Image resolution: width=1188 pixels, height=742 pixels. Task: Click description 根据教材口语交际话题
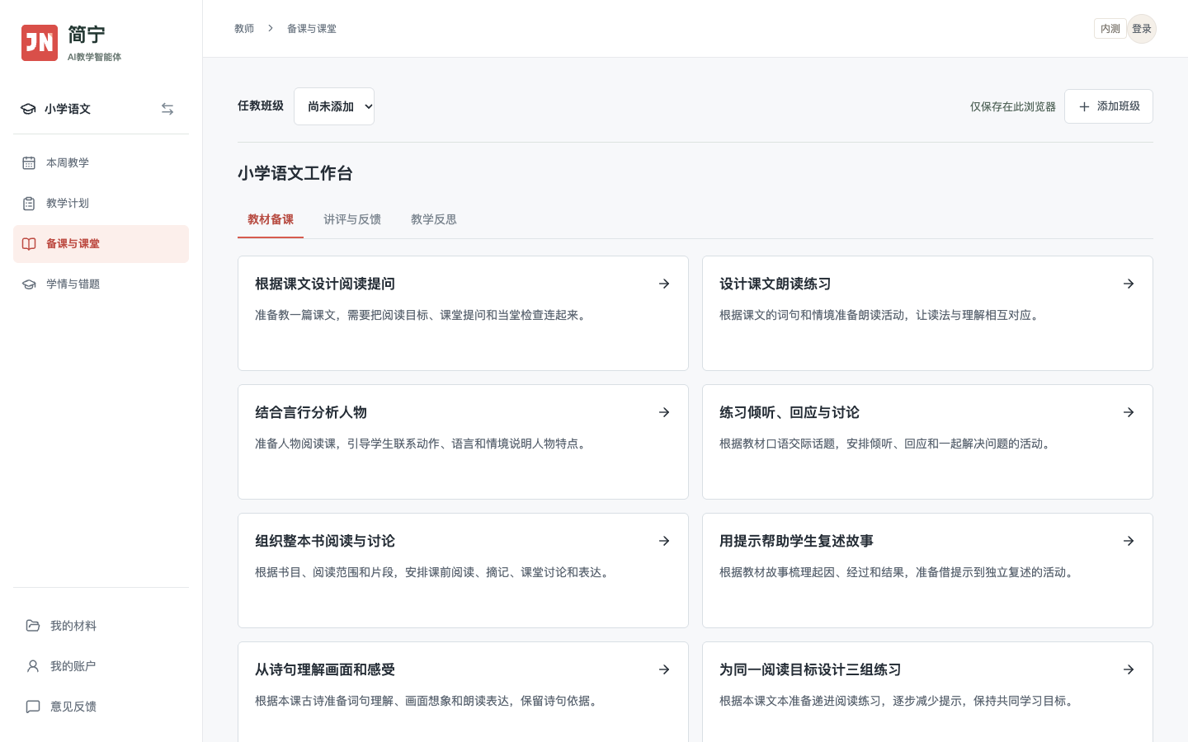(x=887, y=444)
